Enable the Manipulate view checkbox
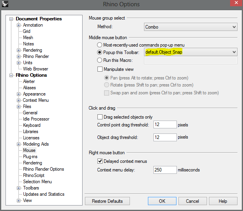The image size is (243, 211). 100,69
